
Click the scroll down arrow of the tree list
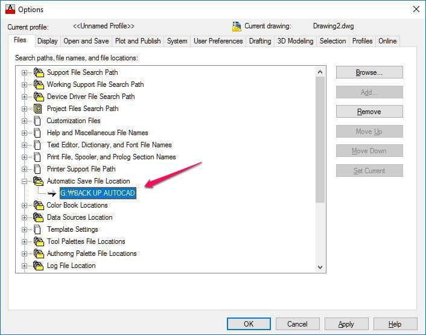coord(320,267)
